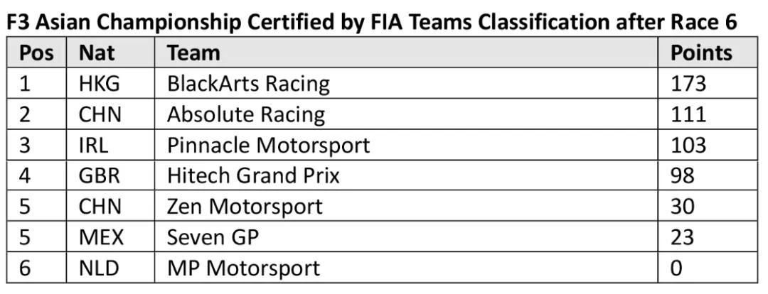The width and height of the screenshot is (768, 294).
Task: Select the IRL nationality cell
Action: [93, 145]
